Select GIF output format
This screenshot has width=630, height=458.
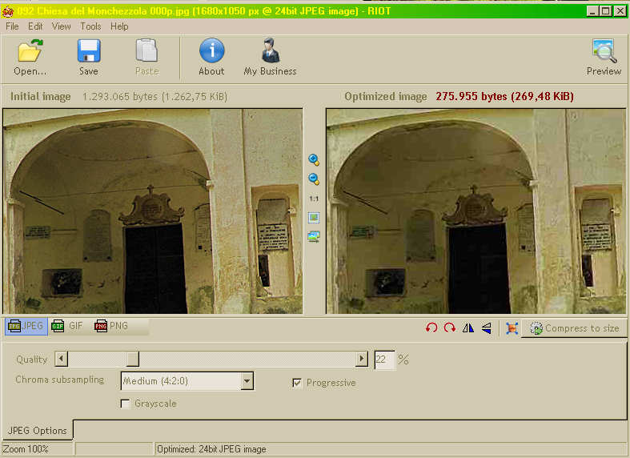point(67,326)
